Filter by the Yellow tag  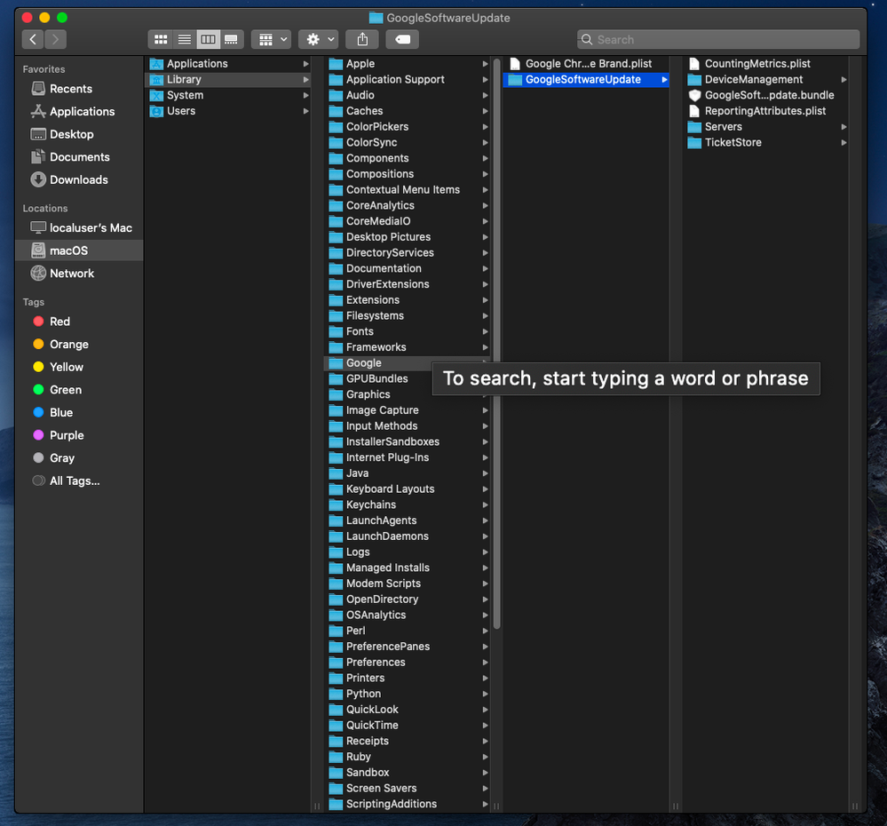pos(79,367)
